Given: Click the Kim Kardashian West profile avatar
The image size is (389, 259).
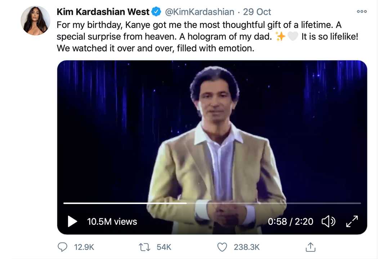Looking at the screenshot, I should point(35,21).
